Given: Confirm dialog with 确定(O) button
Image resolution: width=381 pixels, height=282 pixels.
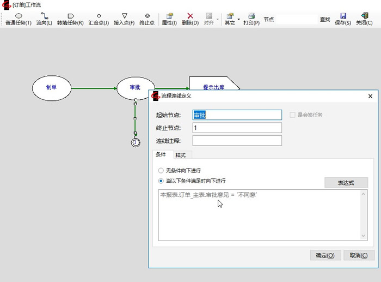Looking at the screenshot, I should (325, 255).
